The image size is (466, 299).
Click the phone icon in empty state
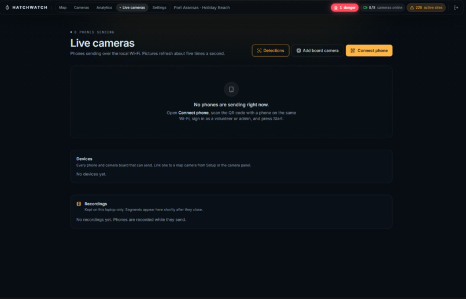[x=231, y=90]
